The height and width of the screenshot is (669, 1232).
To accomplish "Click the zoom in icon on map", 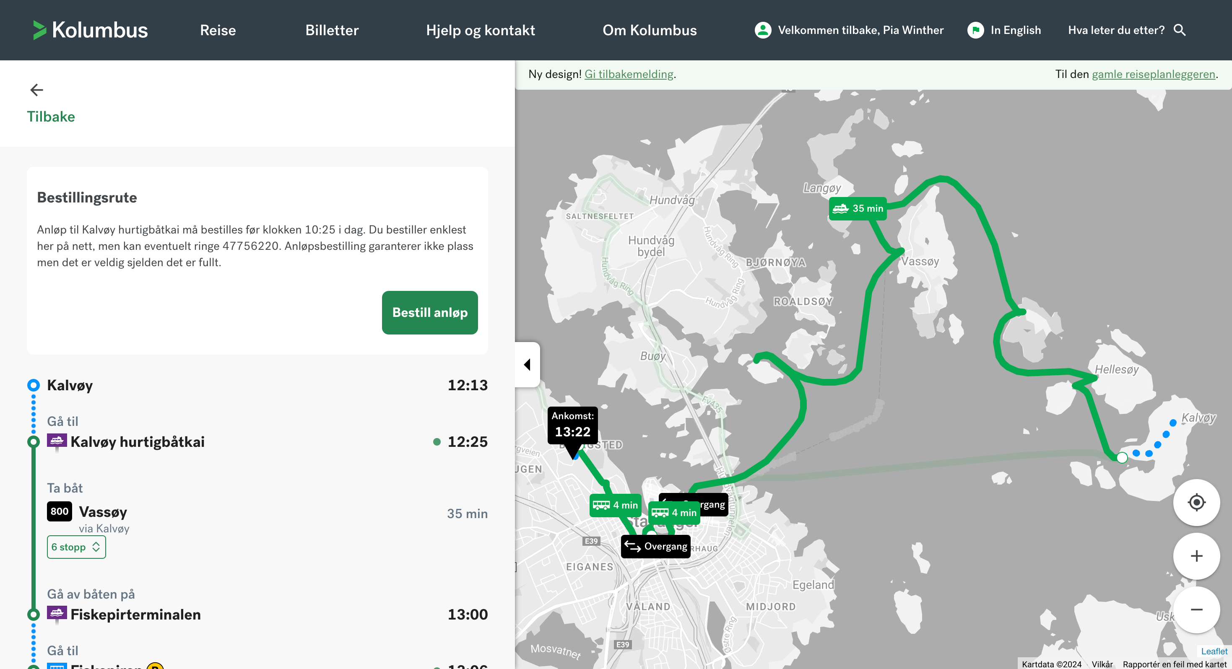I will click(x=1196, y=555).
